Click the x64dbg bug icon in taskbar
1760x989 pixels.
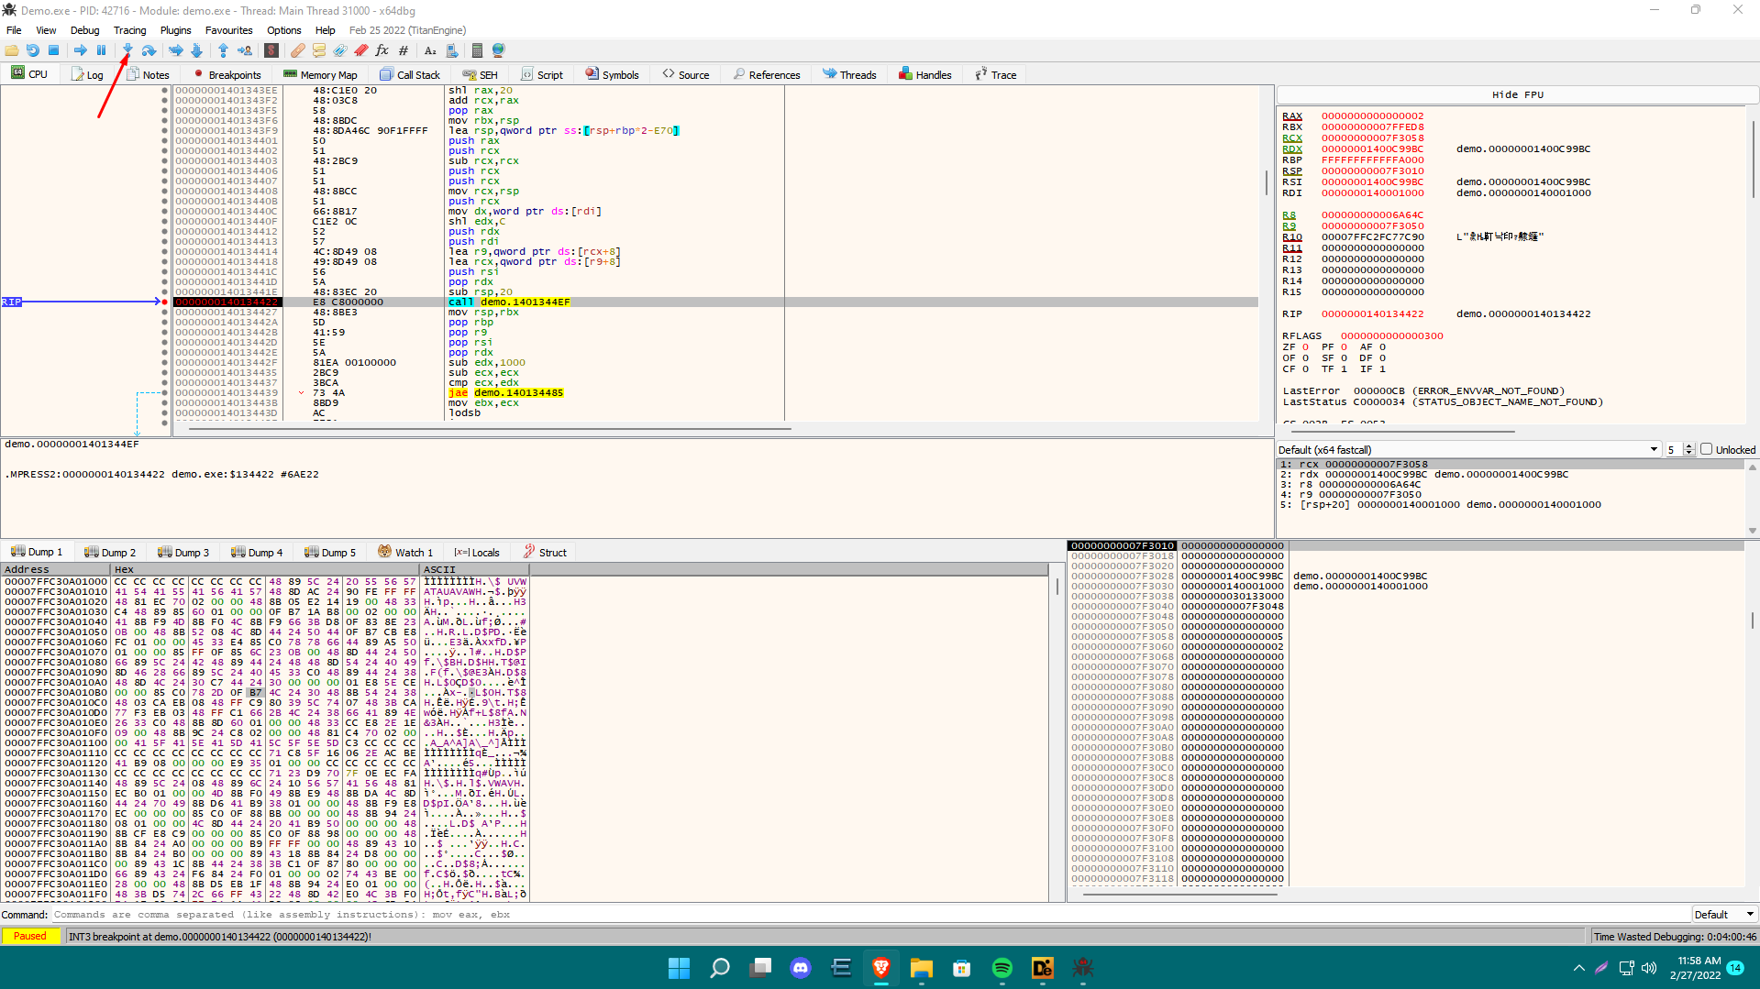coord(1083,968)
